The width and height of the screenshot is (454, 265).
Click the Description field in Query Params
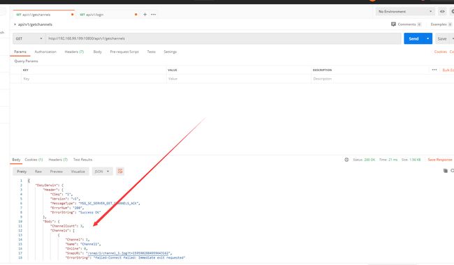click(x=382, y=79)
